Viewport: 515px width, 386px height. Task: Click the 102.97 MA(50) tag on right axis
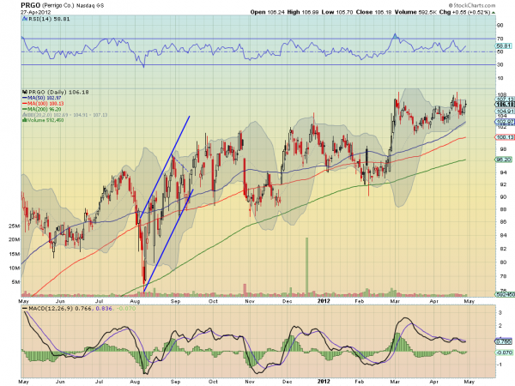click(505, 122)
